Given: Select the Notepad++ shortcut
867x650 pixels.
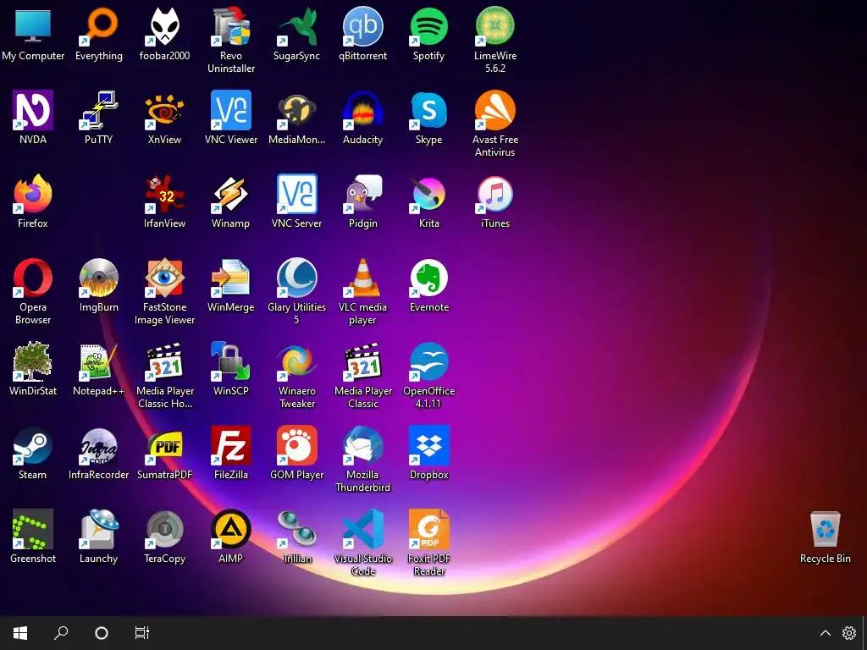Looking at the screenshot, I should (x=98, y=362).
